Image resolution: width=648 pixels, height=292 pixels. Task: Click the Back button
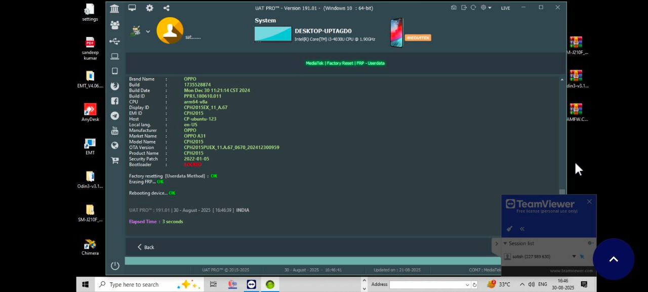click(x=145, y=247)
